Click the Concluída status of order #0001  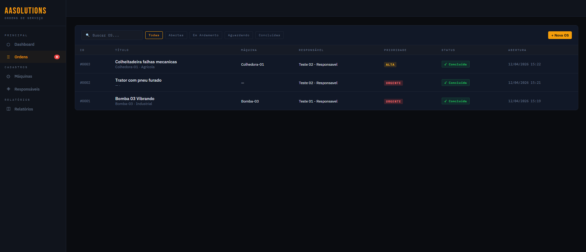tap(456, 101)
